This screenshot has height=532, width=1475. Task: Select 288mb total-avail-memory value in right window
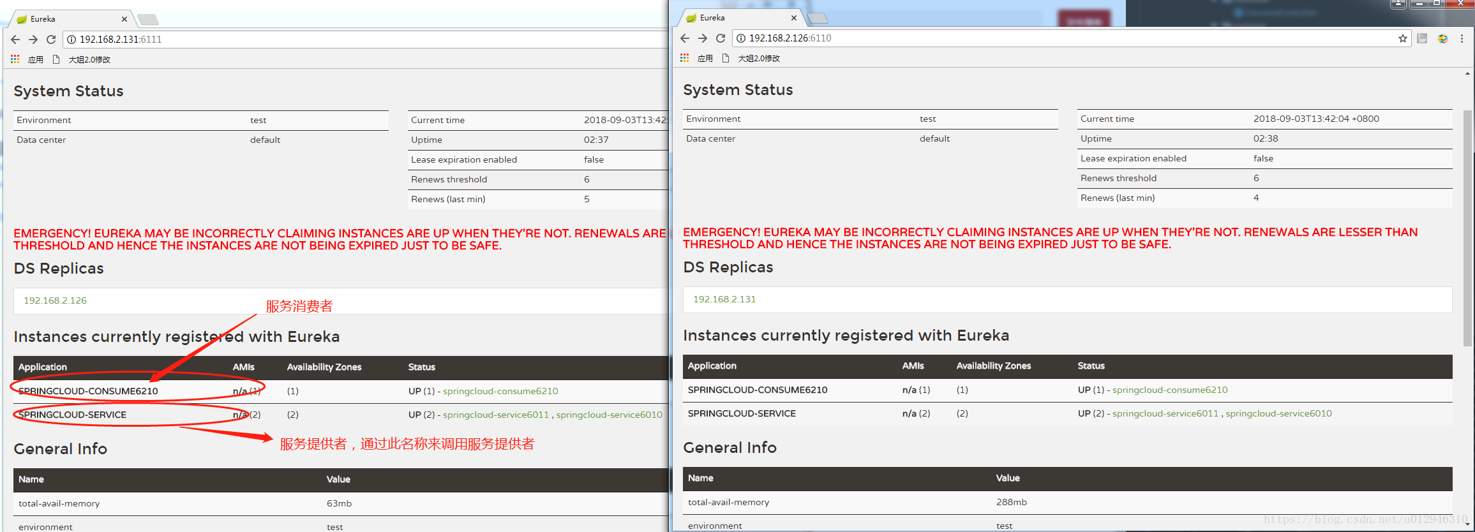click(1012, 502)
